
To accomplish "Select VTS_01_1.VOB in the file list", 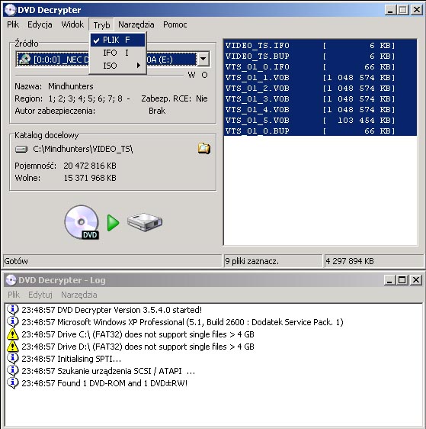I will tap(320, 77).
